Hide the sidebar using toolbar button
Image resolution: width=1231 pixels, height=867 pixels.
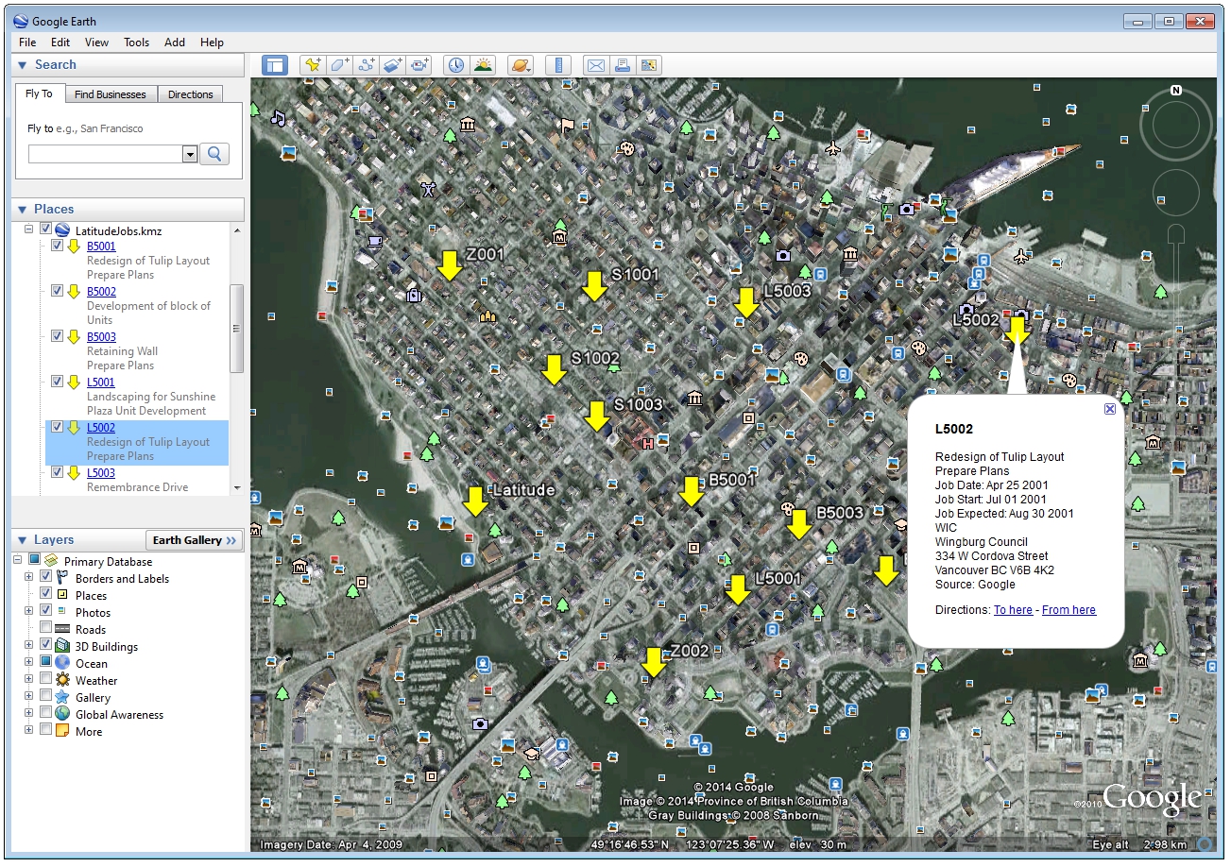click(x=275, y=65)
